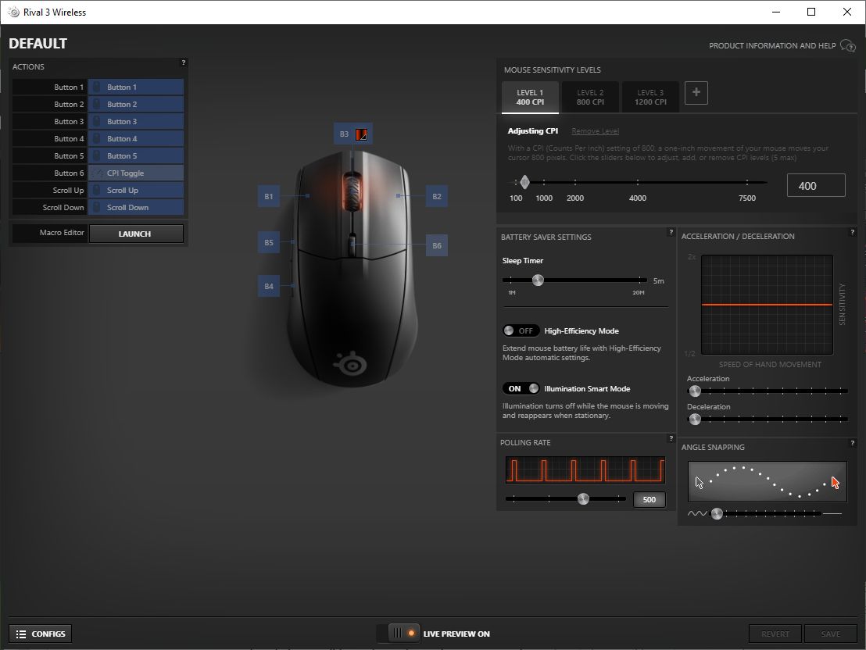Click the 7500 mark label on CPI scale
The image size is (866, 650).
tap(746, 198)
